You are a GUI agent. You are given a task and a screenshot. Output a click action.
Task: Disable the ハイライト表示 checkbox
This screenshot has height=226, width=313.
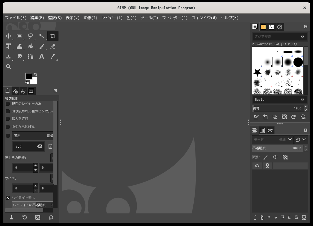click(x=8, y=198)
